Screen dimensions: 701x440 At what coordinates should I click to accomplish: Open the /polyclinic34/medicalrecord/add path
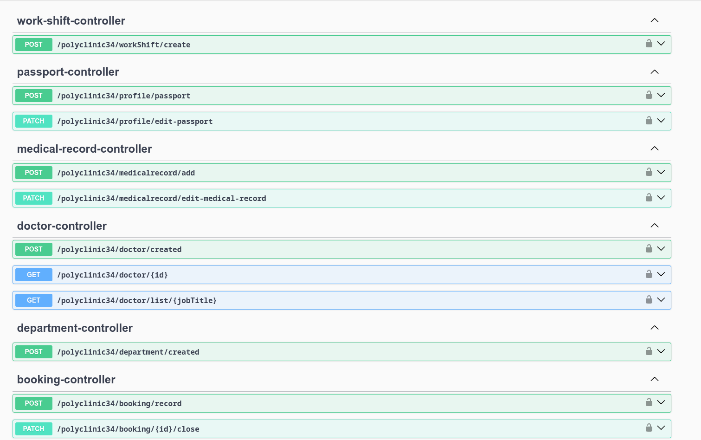click(126, 173)
